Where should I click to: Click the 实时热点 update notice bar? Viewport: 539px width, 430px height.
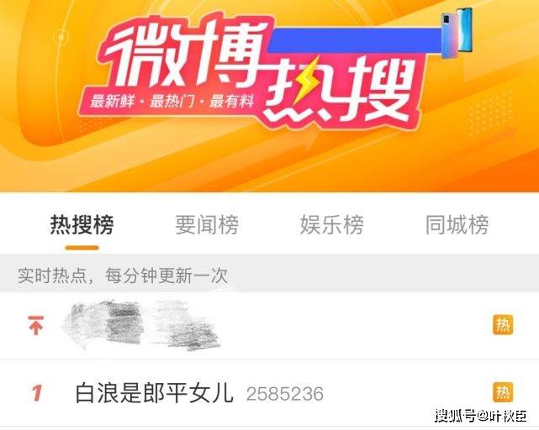click(x=269, y=274)
